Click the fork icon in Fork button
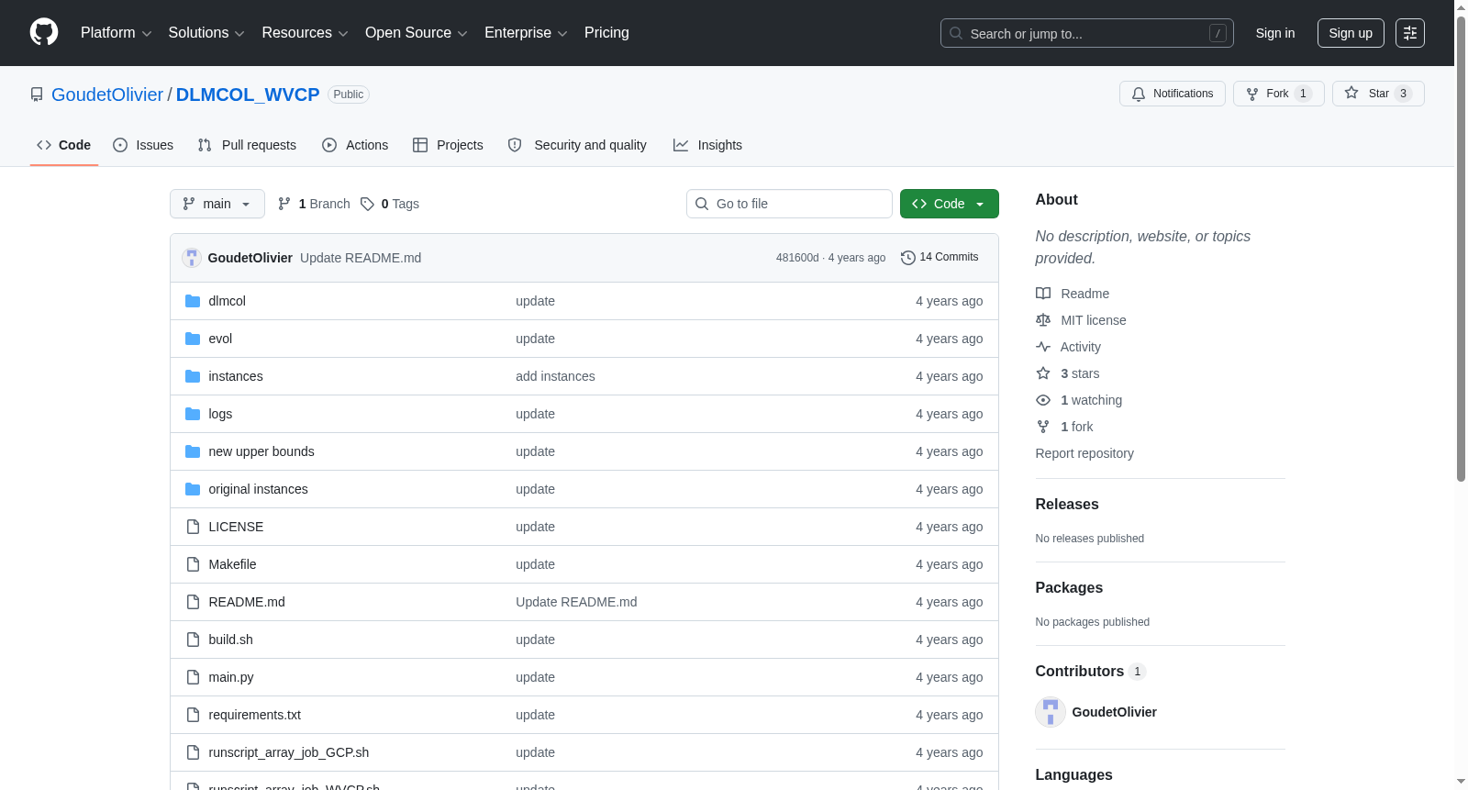 pos(1252,94)
